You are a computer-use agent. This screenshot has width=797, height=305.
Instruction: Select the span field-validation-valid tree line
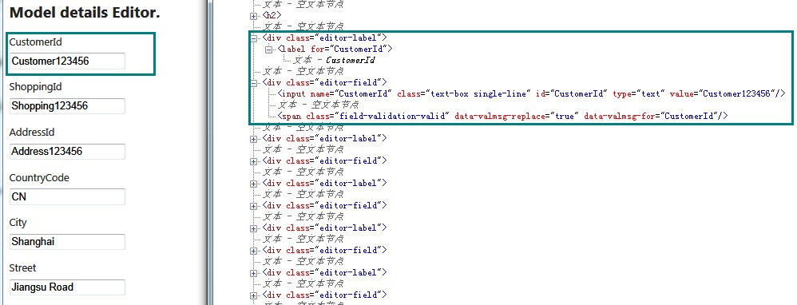coord(502,116)
